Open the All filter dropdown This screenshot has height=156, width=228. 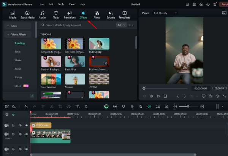pos(121,25)
